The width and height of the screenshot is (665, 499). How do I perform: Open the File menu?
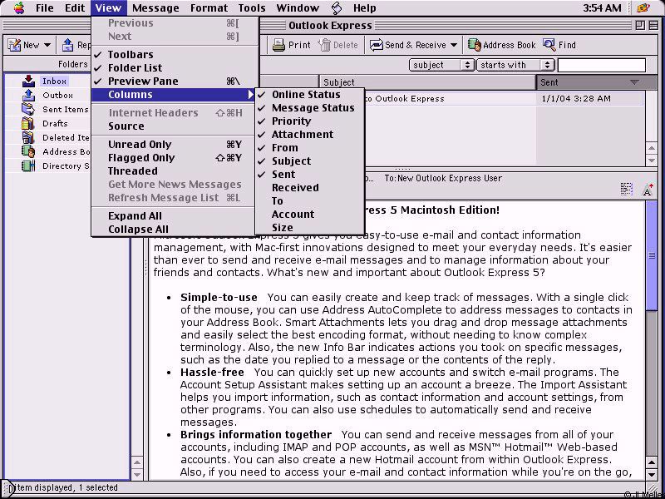coord(45,7)
